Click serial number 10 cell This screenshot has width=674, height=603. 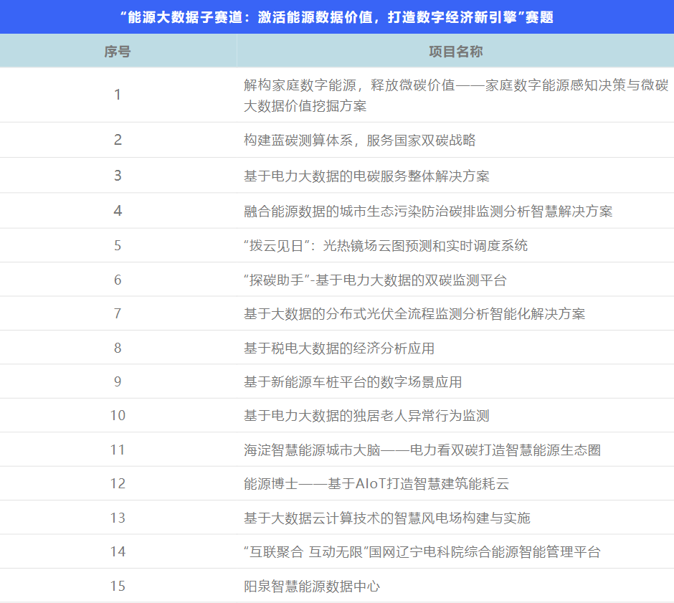[x=118, y=416]
